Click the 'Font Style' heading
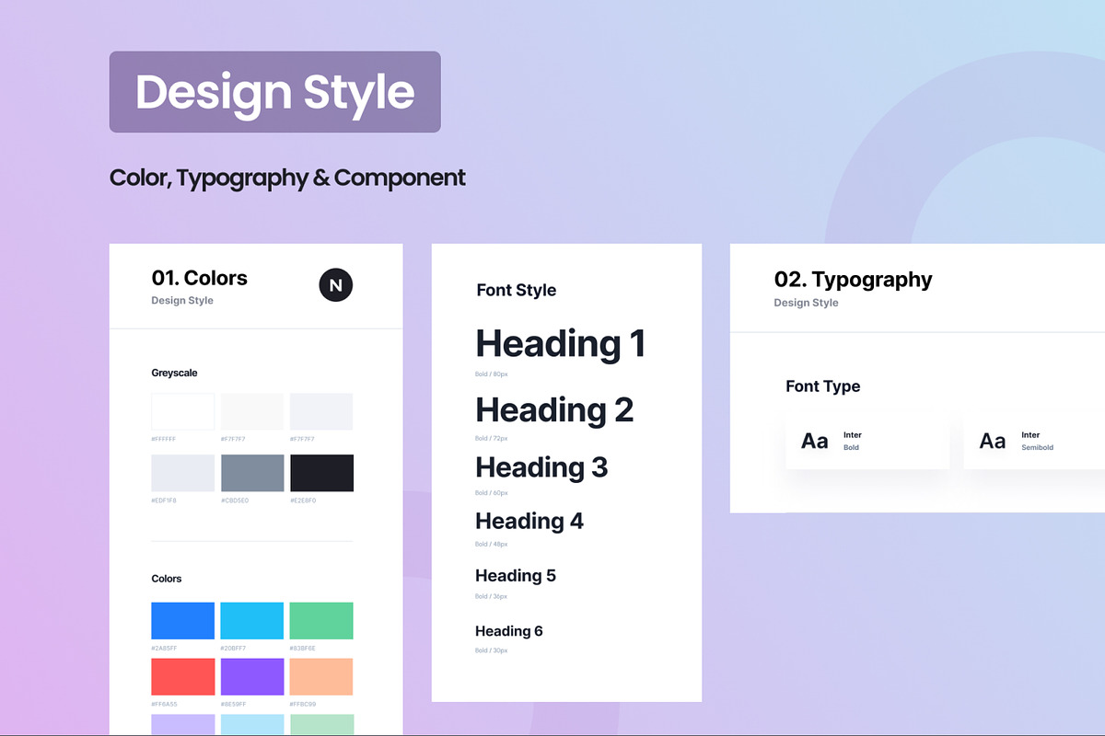 click(517, 290)
